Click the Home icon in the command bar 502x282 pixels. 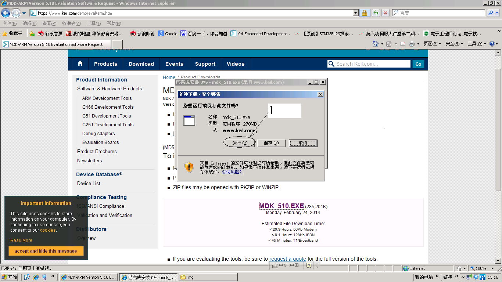375,44
